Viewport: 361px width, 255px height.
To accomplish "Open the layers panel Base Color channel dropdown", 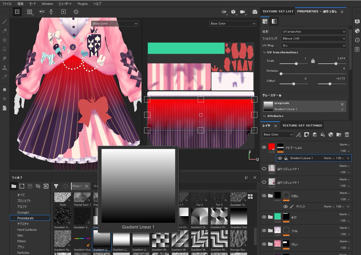I will coord(278,134).
